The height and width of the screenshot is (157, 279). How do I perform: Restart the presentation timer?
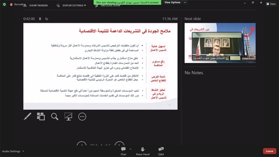tap(47, 19)
